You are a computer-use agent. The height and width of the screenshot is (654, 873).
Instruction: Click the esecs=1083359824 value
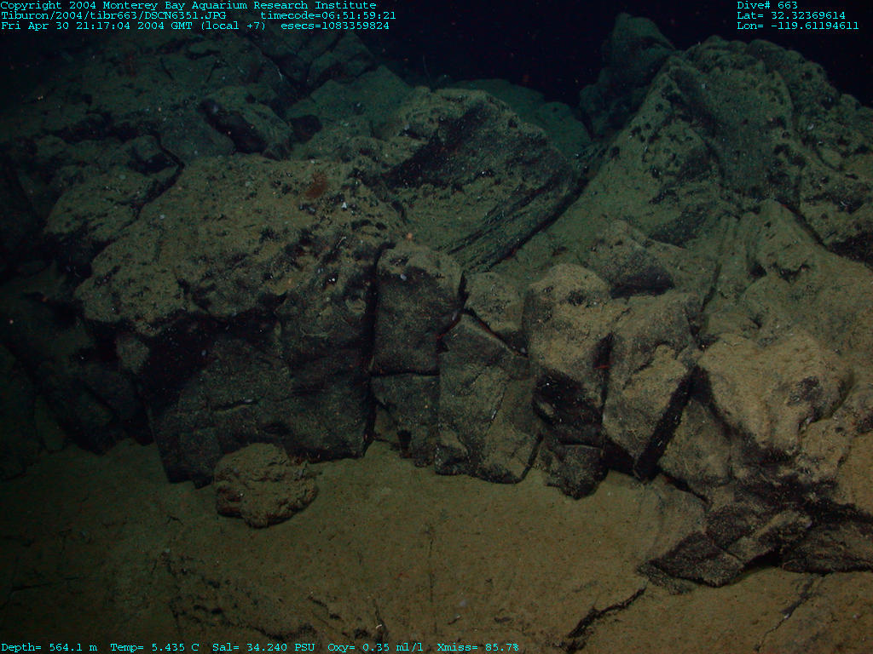(335, 26)
